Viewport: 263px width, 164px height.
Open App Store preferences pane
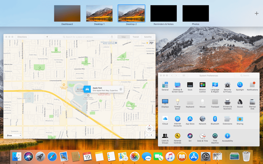(x=190, y=120)
